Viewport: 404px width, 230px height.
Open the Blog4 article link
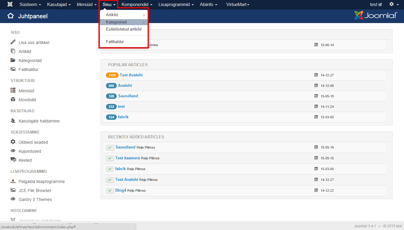(121, 190)
